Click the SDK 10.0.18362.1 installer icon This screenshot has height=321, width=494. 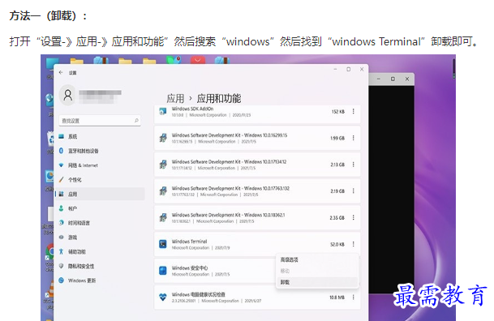coord(163,217)
